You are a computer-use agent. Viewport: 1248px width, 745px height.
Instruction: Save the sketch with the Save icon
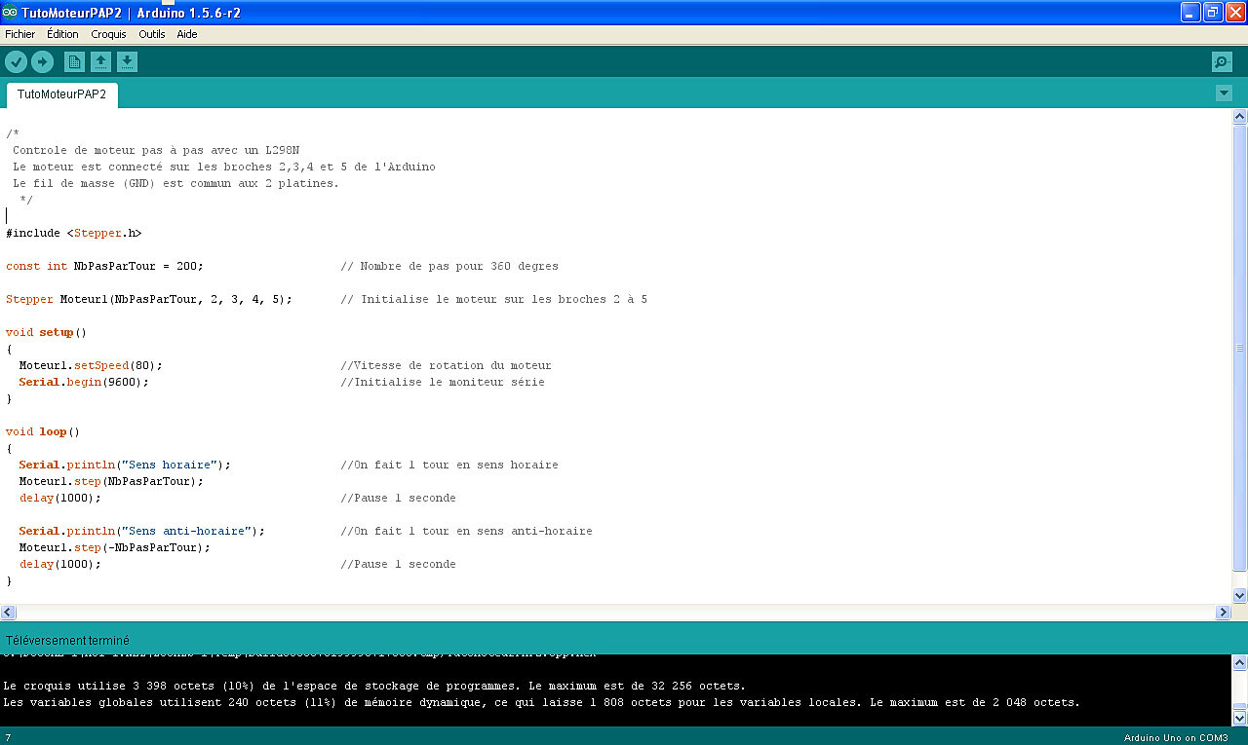[x=127, y=60]
